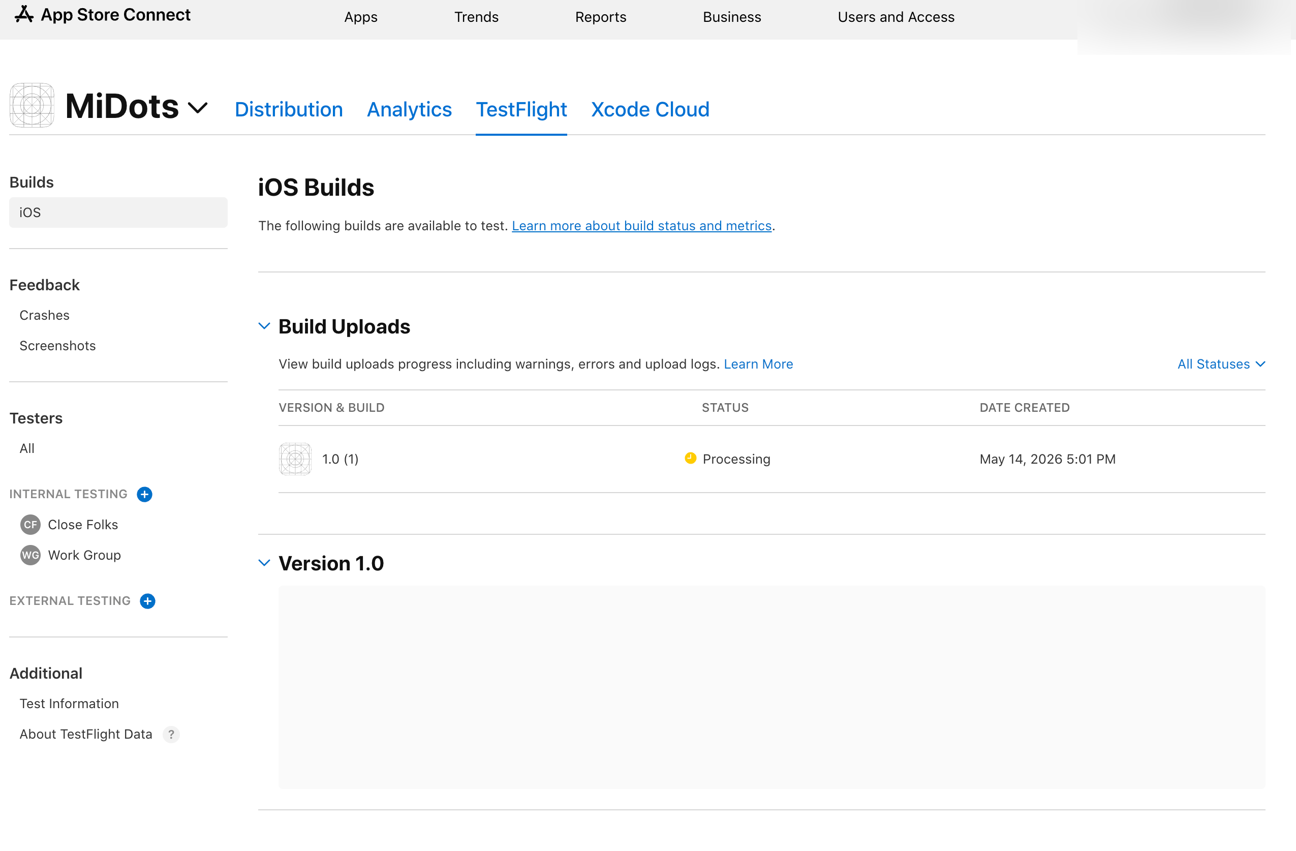1296x851 pixels.
Task: Click the MiDots app name
Action: (x=122, y=106)
